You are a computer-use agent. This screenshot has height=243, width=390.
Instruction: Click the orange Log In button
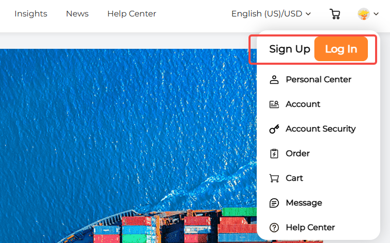click(x=341, y=49)
